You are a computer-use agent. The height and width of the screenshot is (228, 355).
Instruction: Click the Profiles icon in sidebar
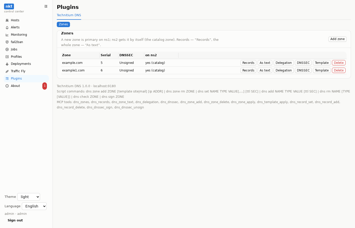tap(7, 57)
